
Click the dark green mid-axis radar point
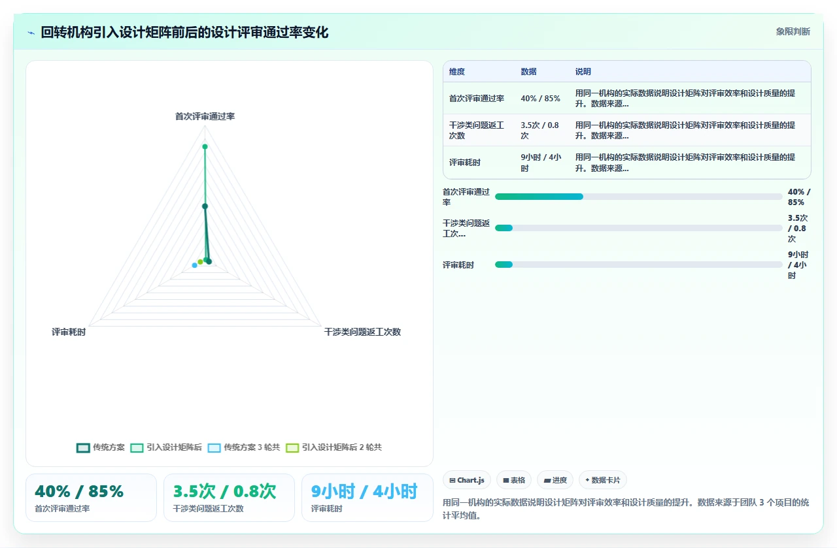pos(205,206)
